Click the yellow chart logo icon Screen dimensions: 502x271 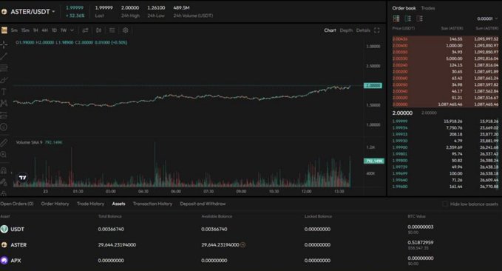coord(4,30)
